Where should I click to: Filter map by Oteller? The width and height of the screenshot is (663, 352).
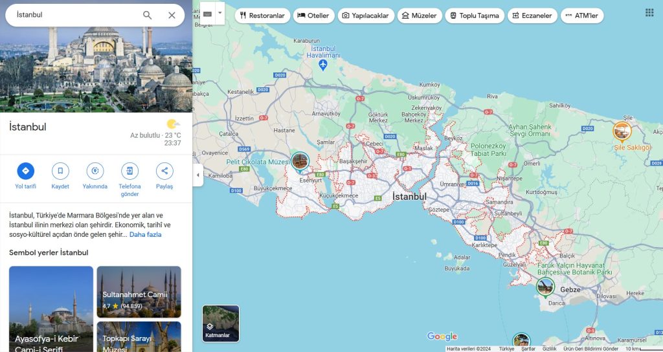[313, 16]
